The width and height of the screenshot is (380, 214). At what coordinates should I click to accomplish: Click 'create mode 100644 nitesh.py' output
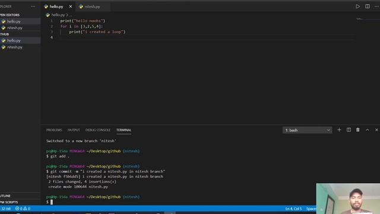[78, 187]
